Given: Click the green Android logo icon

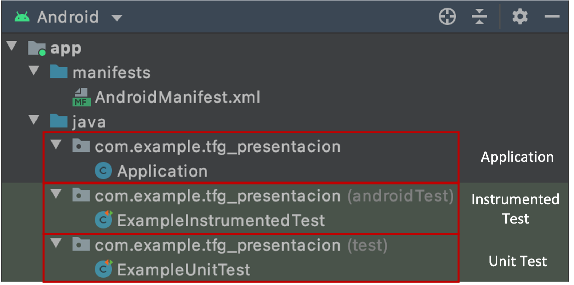Looking at the screenshot, I should (x=22, y=17).
